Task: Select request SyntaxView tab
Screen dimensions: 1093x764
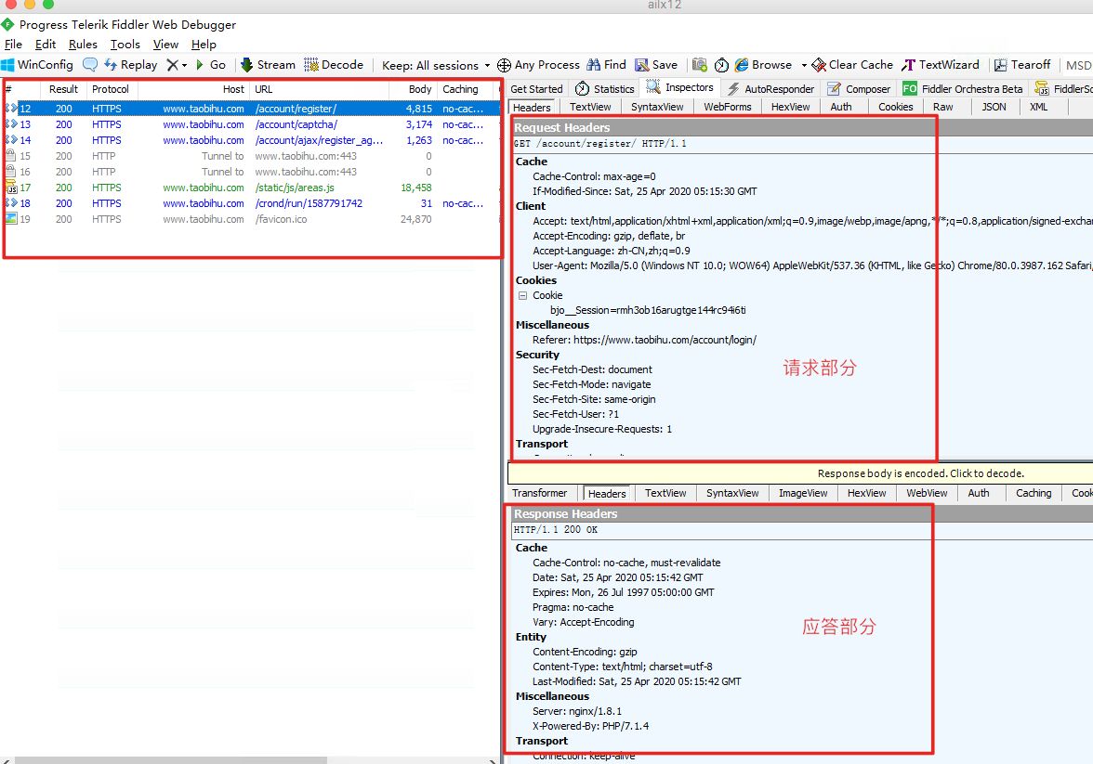Action: click(x=657, y=108)
